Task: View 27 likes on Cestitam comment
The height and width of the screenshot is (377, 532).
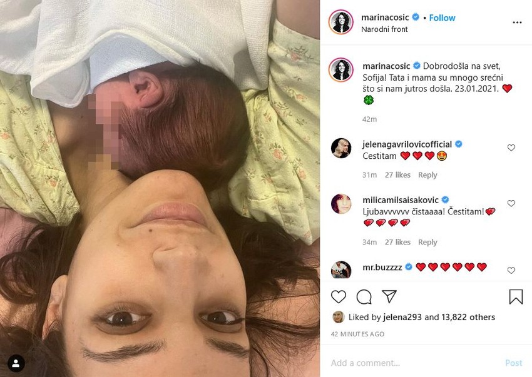Action: tap(397, 175)
